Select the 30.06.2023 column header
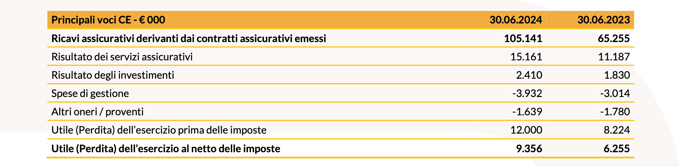The height and width of the screenshot is (167, 681). point(603,20)
